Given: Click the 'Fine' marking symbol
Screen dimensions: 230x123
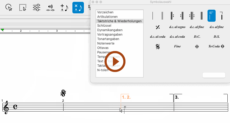Looking at the screenshot, I should coord(177,46).
